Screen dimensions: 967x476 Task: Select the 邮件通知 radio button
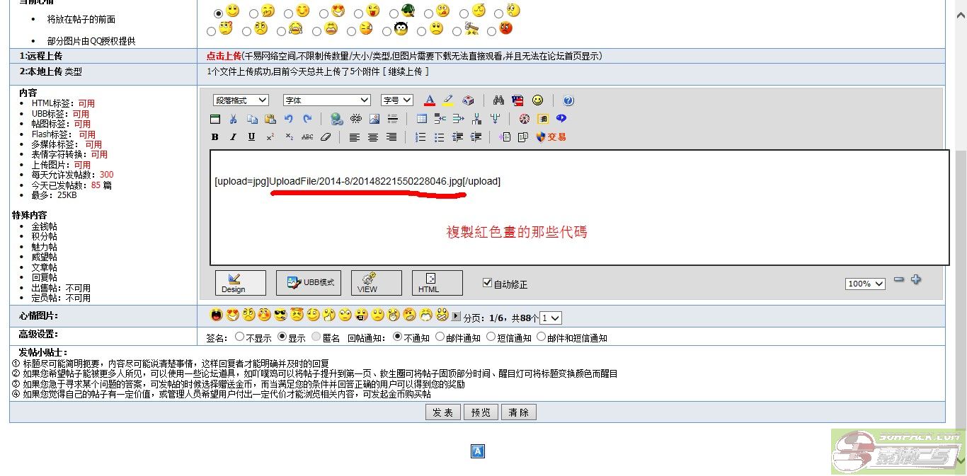(440, 337)
